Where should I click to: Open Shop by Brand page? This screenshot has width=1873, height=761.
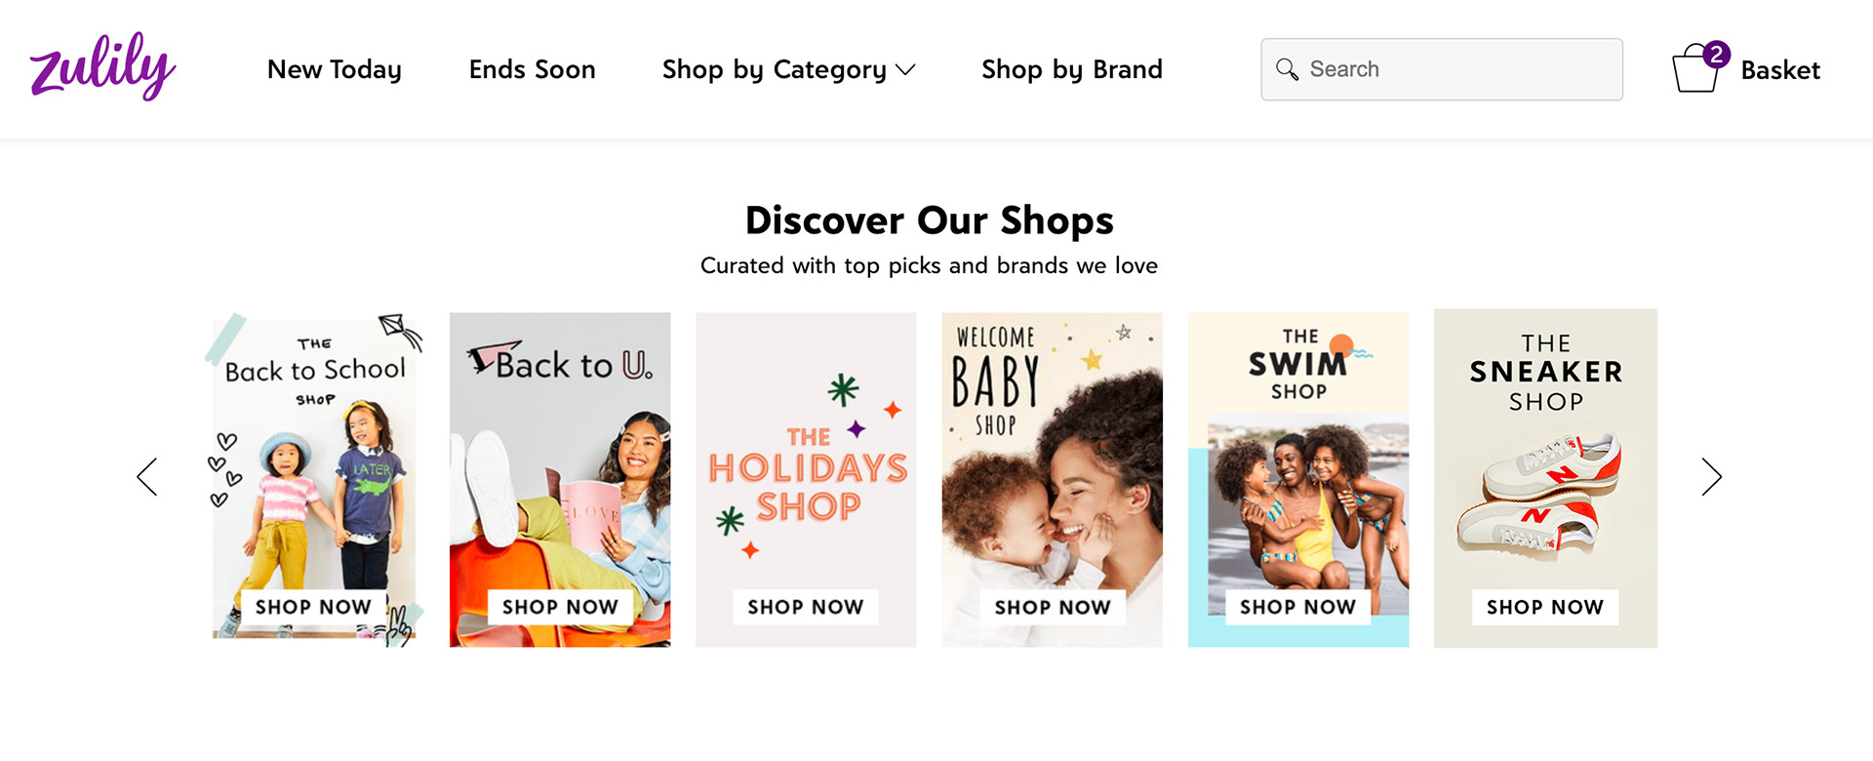1071,70
